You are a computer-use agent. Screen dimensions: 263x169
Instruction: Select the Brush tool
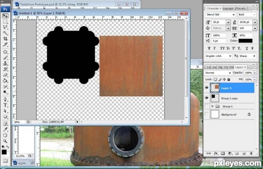coord(5,58)
